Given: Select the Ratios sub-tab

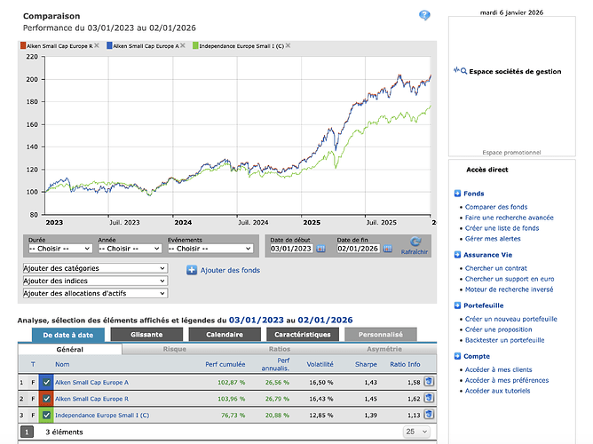Looking at the screenshot, I should [280, 349].
